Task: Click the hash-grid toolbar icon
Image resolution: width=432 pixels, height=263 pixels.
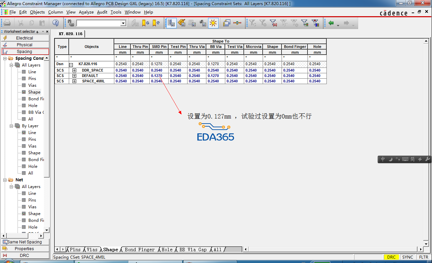Action: click(203, 23)
